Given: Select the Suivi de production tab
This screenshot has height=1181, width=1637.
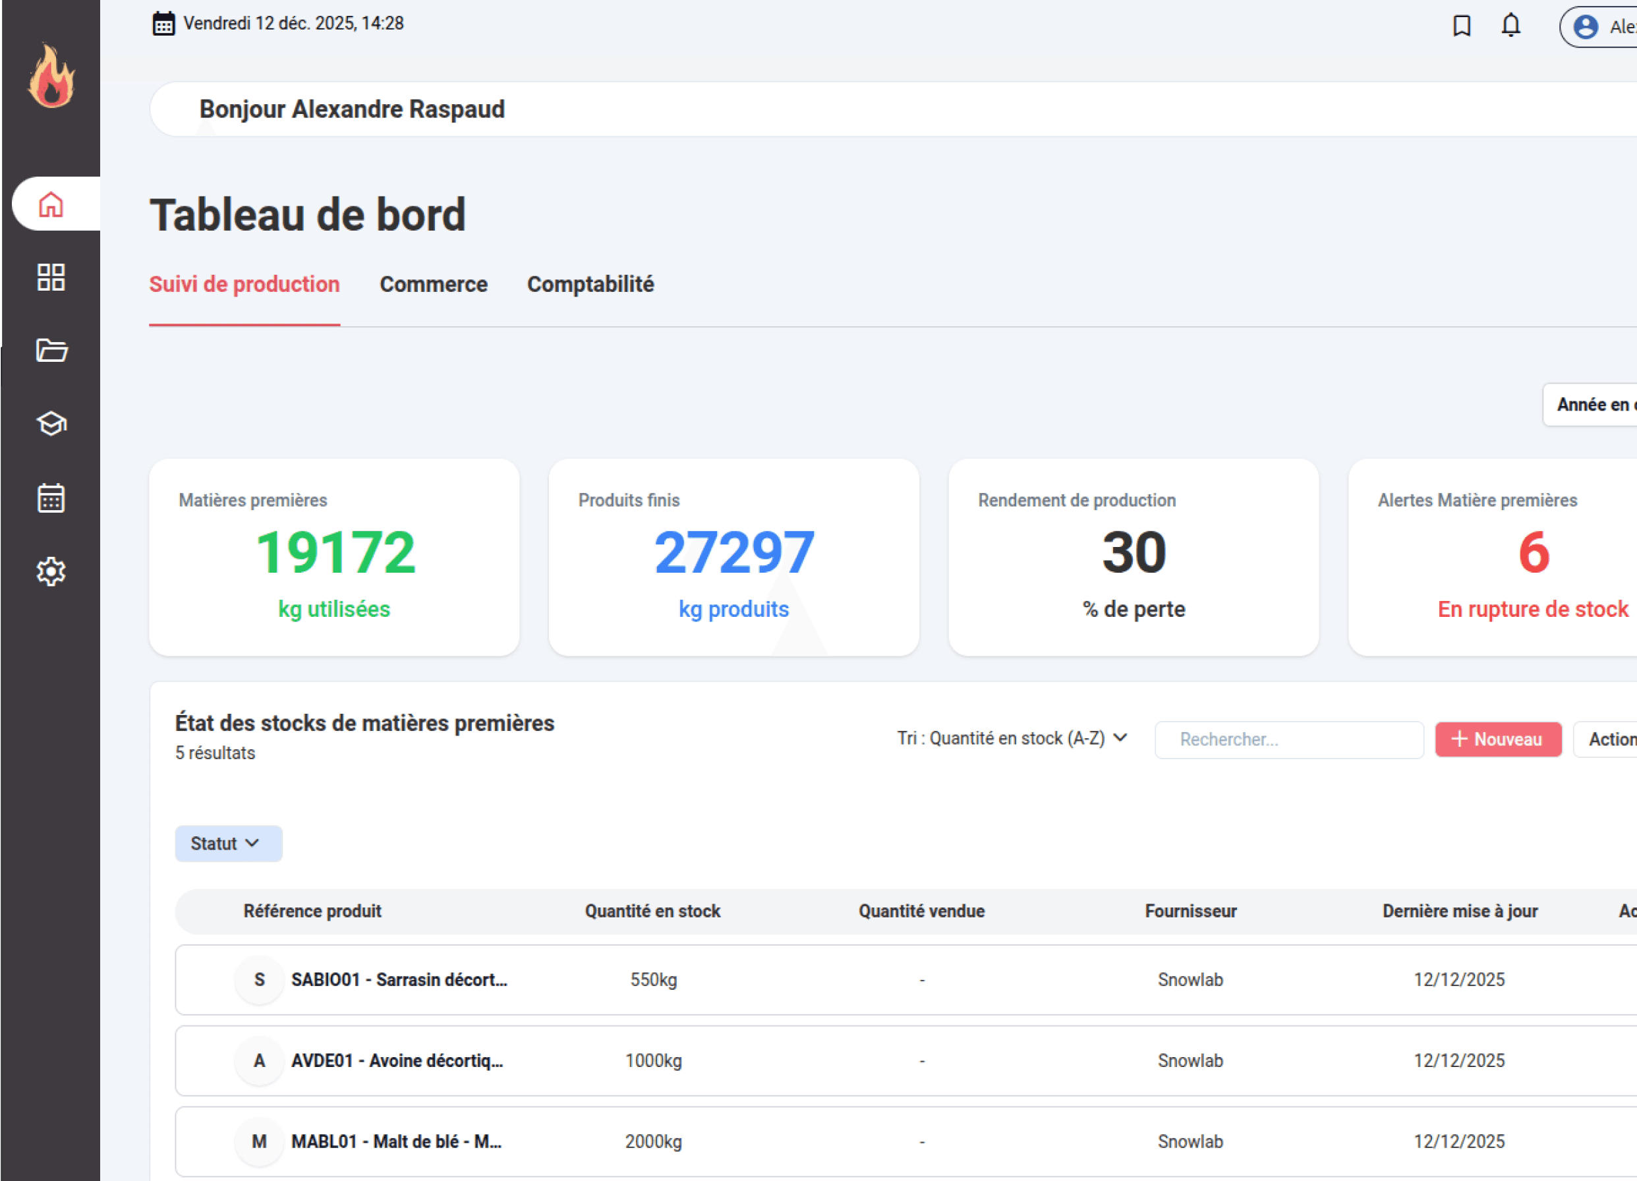Looking at the screenshot, I should [x=244, y=285].
